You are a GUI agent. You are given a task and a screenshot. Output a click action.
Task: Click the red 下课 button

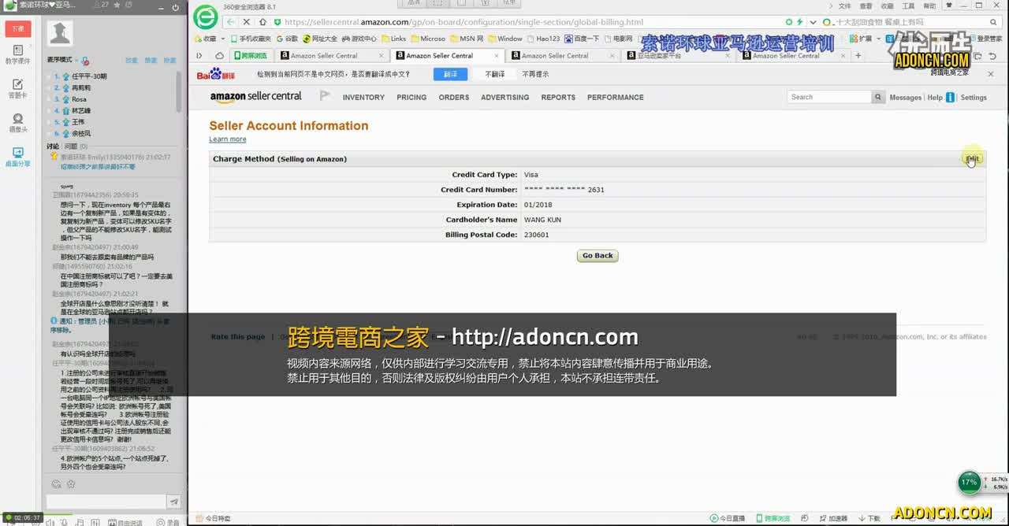(18, 29)
